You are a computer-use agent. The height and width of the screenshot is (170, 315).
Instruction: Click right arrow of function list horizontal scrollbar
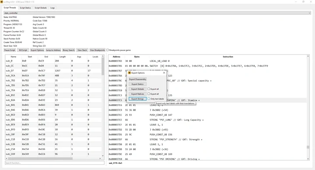click(x=100, y=158)
